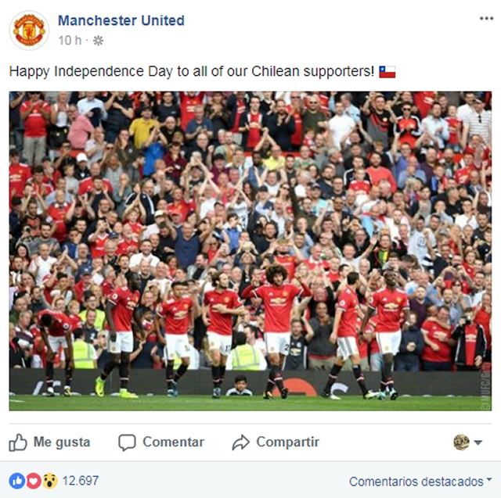Expand the profile selector arrow beside avatar
This screenshot has width=501, height=498.
click(478, 442)
